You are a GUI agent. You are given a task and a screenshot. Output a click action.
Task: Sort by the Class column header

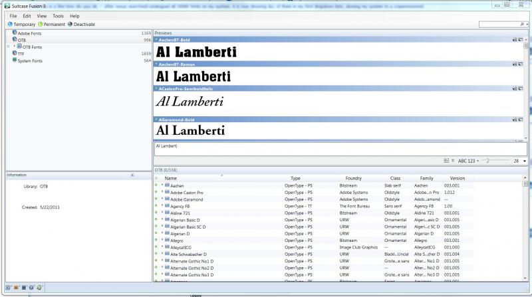pos(395,178)
